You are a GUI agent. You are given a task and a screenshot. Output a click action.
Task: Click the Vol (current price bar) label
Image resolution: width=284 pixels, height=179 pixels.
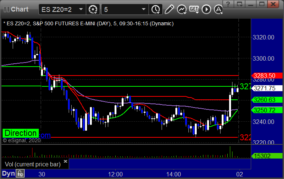point(32,164)
